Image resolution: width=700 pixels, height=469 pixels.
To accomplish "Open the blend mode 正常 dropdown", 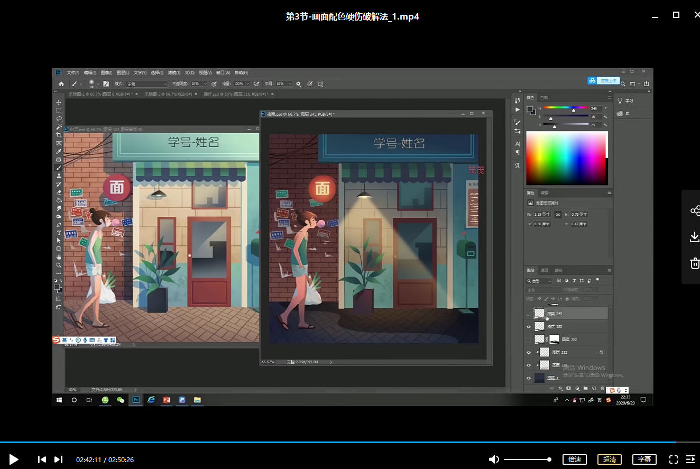I will tap(146, 84).
